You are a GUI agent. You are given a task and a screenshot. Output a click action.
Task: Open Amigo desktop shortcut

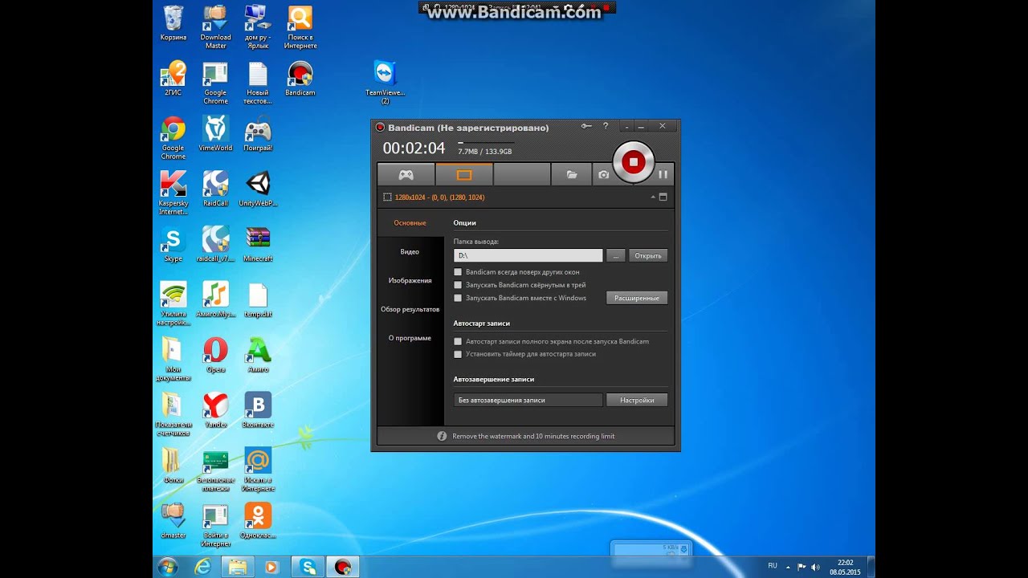click(258, 355)
